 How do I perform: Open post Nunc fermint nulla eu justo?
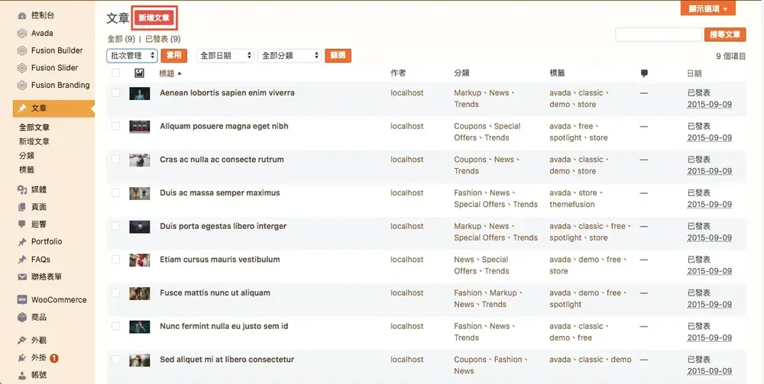[x=224, y=326]
